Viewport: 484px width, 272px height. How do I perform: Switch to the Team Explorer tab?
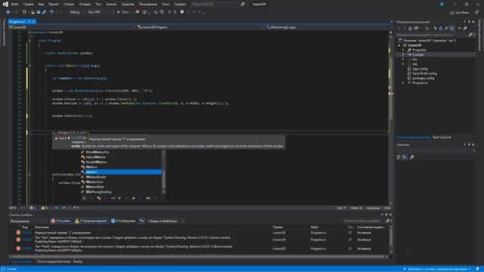point(442,138)
